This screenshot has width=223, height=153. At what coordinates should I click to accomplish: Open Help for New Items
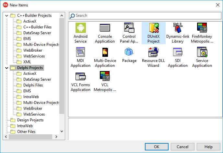(208, 147)
